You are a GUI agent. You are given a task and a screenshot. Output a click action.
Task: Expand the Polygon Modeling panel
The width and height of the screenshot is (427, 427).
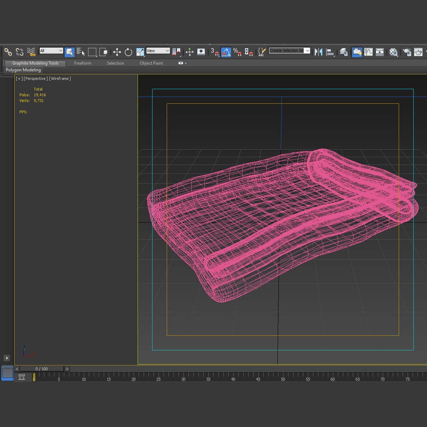23,70
